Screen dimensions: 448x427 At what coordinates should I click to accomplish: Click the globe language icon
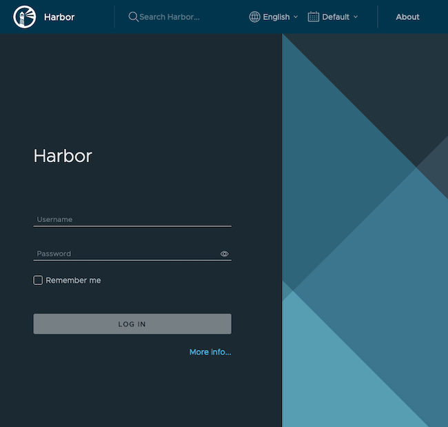coord(254,17)
